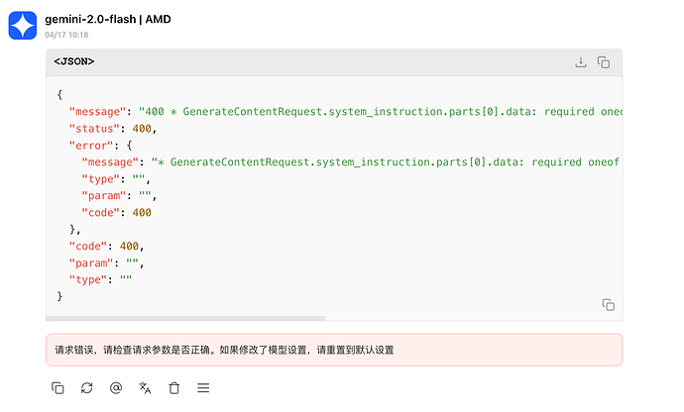
Task: Click the top-level "type": "" last line
Action: [100, 279]
